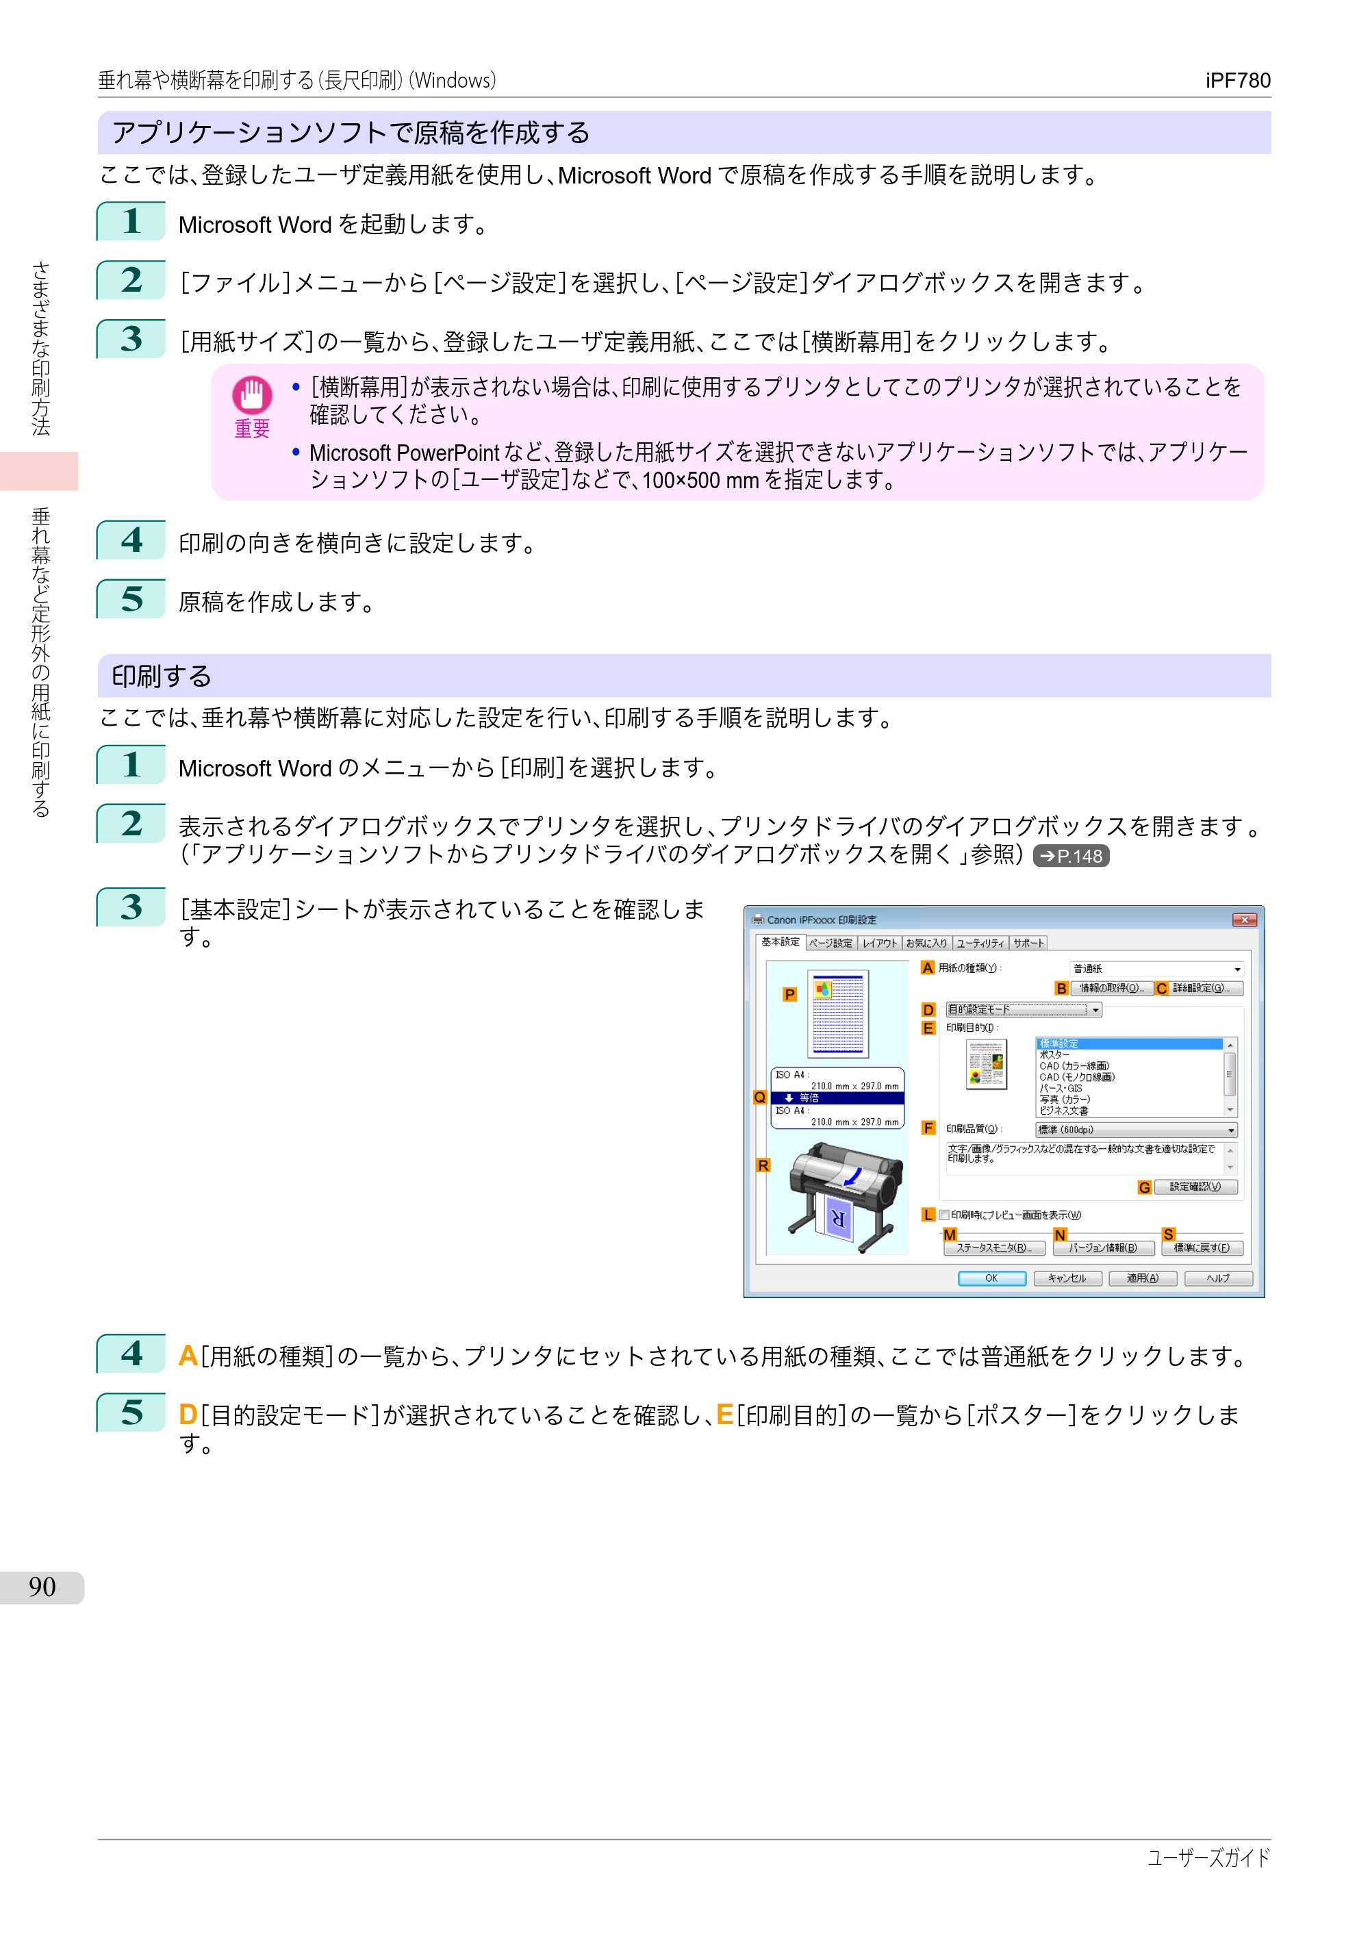Click the 設定確認 button
Viewport: 1370px width, 1937px height.
point(1195,1187)
